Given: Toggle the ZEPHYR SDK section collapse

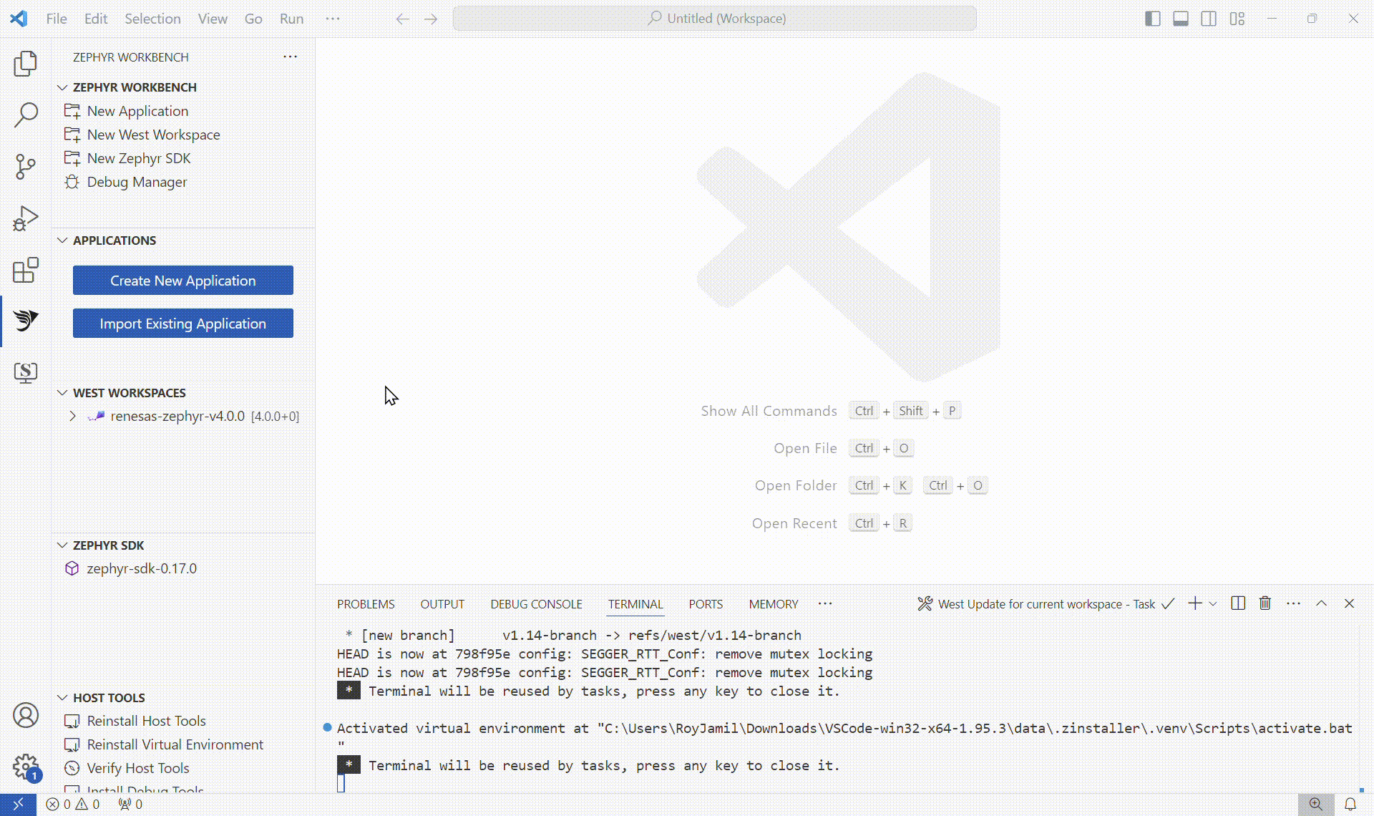Looking at the screenshot, I should coord(62,544).
